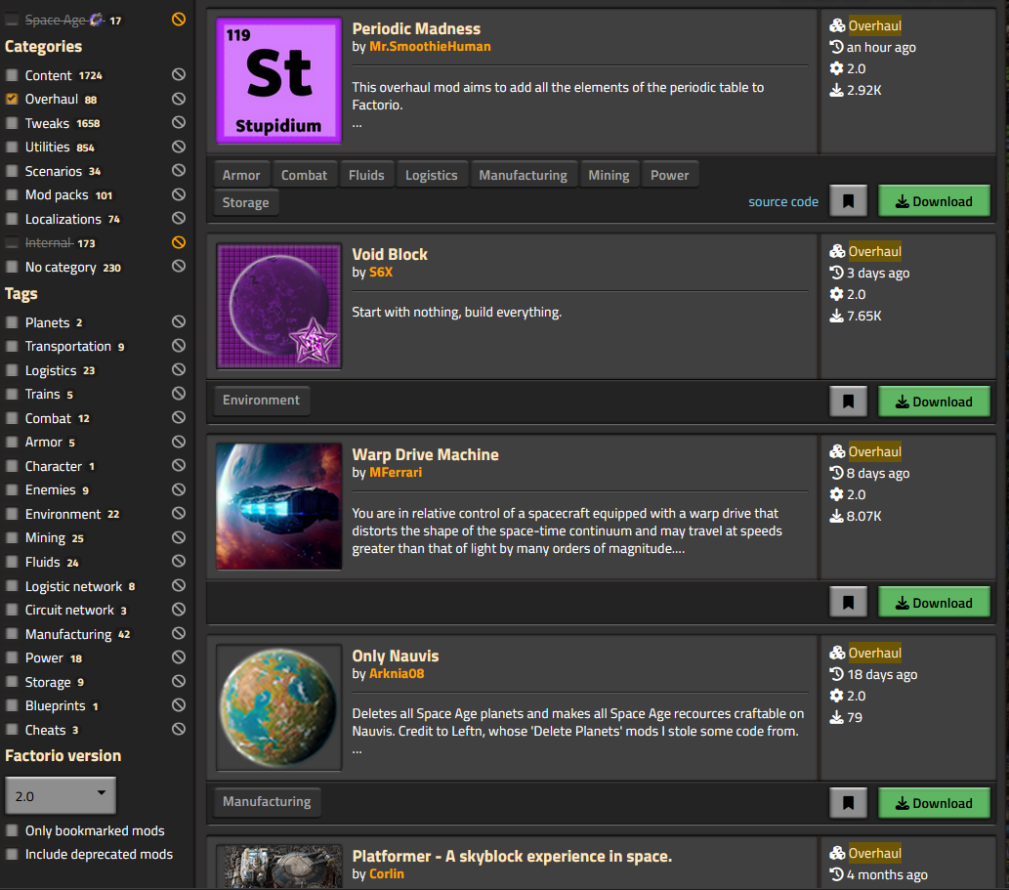This screenshot has width=1009, height=890.
Task: Tick the Mod packs checkbox
Action: (12, 195)
